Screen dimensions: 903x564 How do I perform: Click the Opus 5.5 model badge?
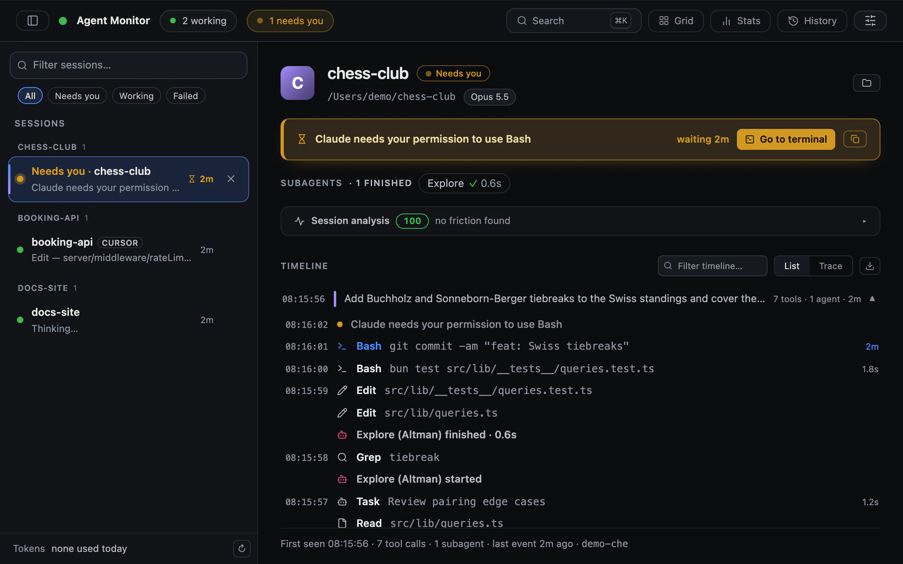[x=490, y=97]
